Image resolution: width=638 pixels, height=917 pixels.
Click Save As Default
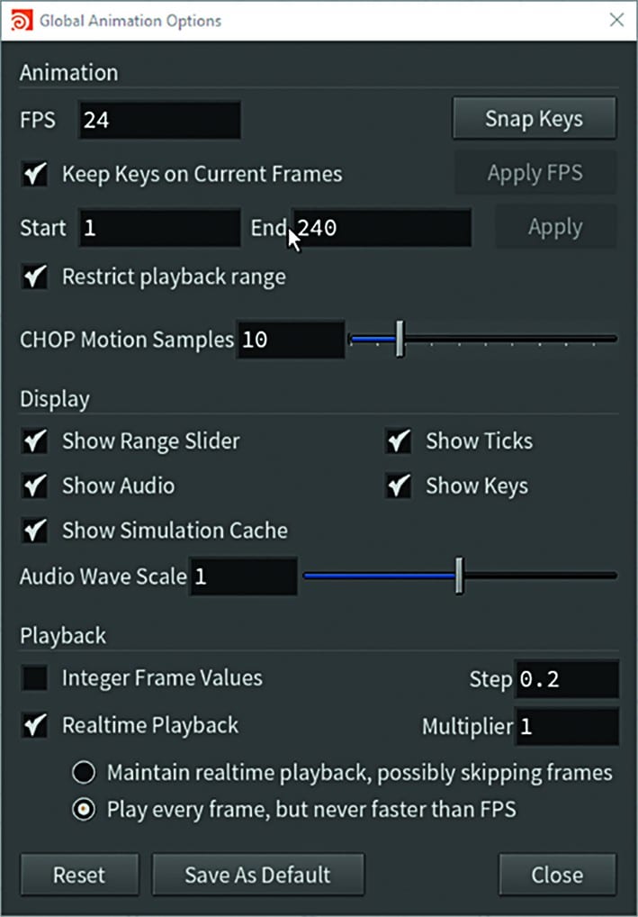point(257,874)
